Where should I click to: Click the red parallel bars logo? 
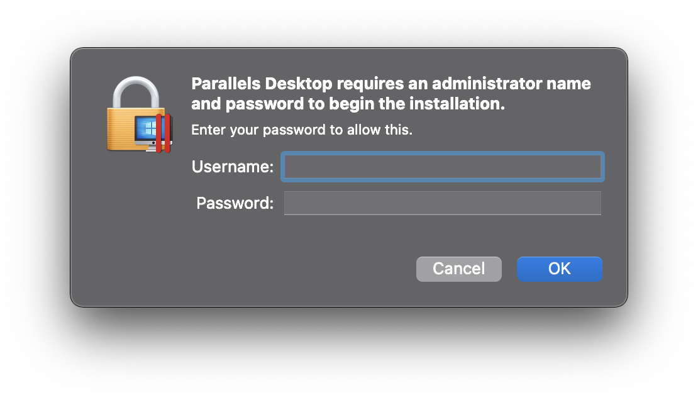[x=163, y=133]
